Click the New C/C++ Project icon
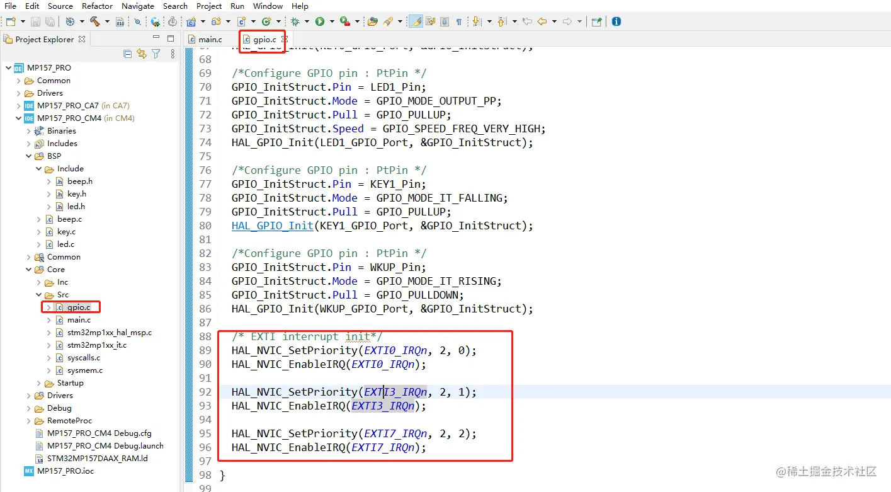 191,21
